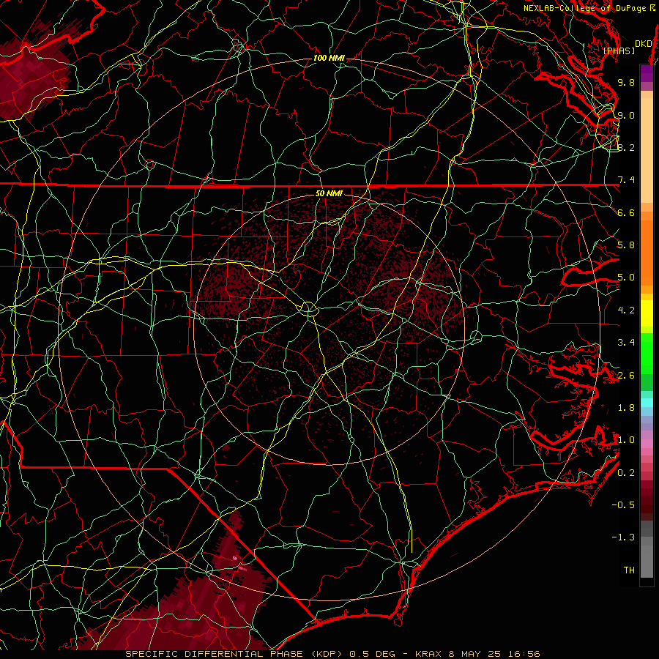The image size is (659, 659).
Task: Click the yellow segment of the color bar
Action: pos(647,313)
